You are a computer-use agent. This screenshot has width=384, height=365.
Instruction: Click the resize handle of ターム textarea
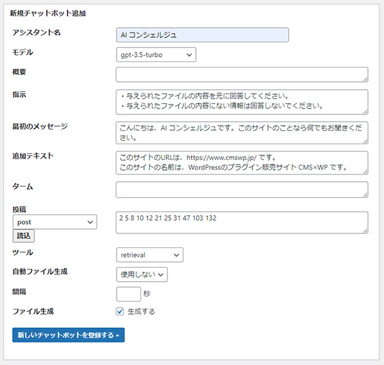coord(365,194)
